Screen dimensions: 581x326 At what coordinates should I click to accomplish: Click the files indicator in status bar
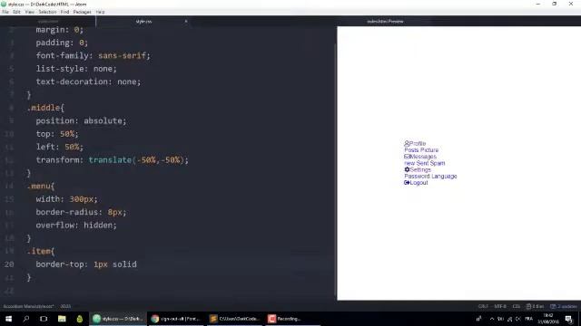[535, 306]
